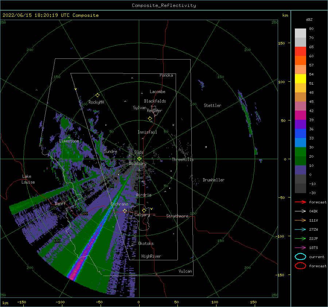Click the Blackfalds city label
The height and width of the screenshot is (307, 328).
click(155, 101)
